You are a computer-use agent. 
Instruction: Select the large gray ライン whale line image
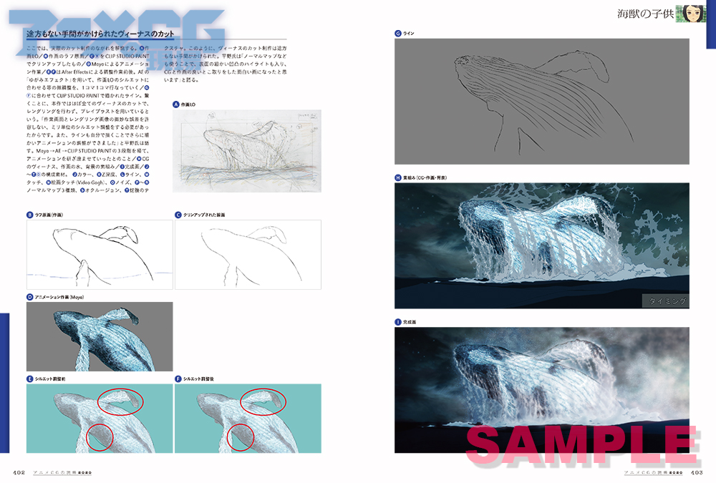point(541,100)
